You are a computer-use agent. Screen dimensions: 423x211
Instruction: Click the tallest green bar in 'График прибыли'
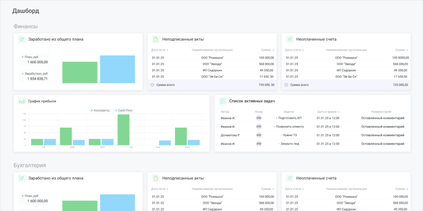[x=123, y=130]
